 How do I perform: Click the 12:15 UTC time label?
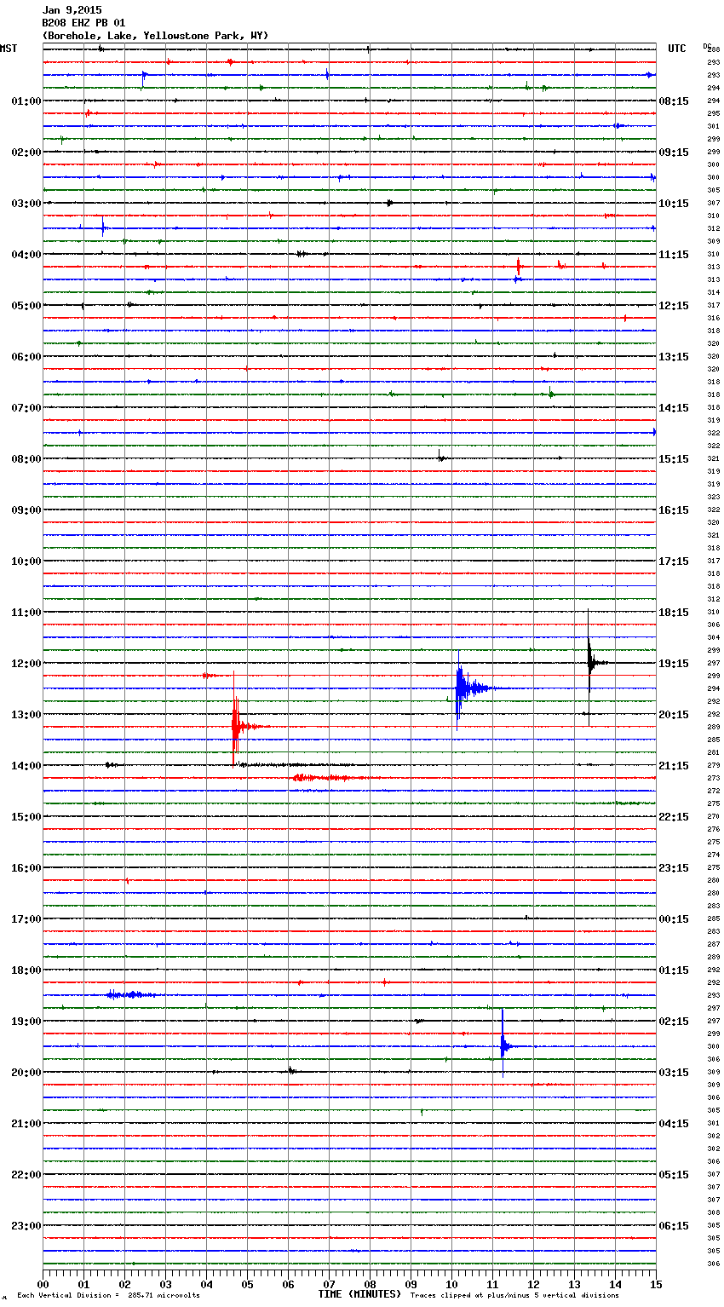pyautogui.click(x=674, y=306)
